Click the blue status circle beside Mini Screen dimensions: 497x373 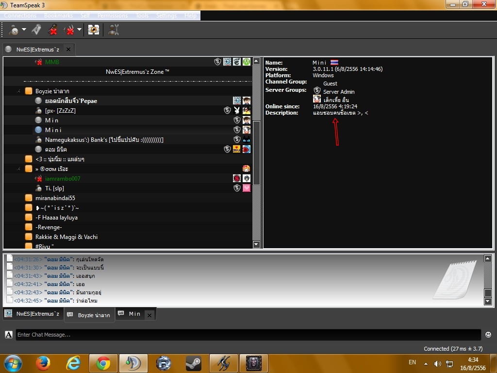click(x=38, y=130)
